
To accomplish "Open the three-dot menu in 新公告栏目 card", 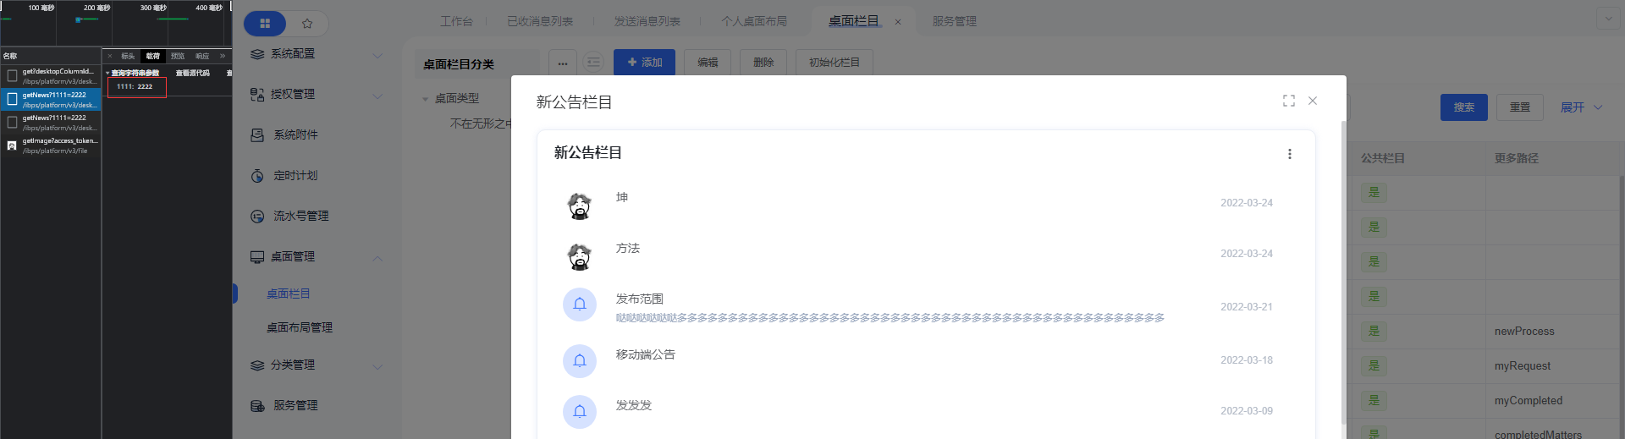I will click(1289, 154).
